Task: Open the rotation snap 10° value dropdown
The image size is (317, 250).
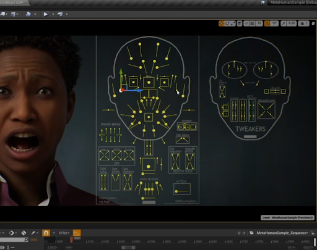Action: 274,23
